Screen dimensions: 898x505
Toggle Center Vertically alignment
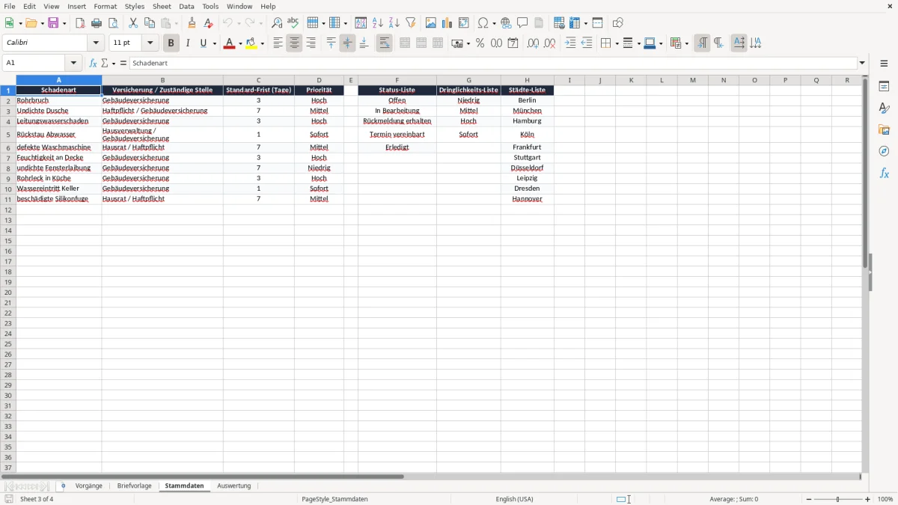click(347, 43)
